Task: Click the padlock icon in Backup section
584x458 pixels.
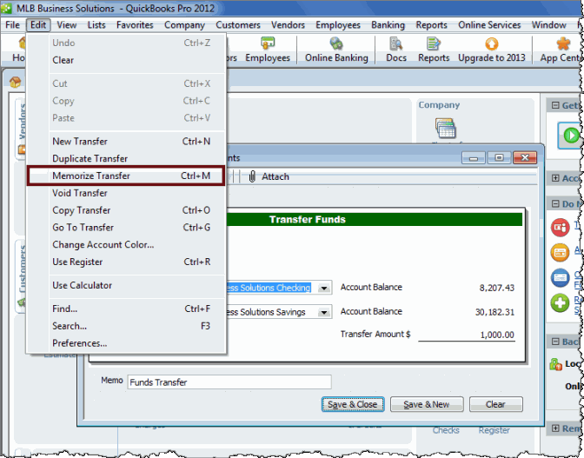Action: coord(555,364)
